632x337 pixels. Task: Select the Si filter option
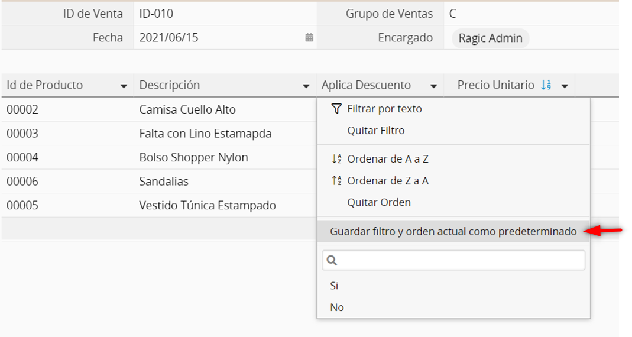[x=334, y=286]
